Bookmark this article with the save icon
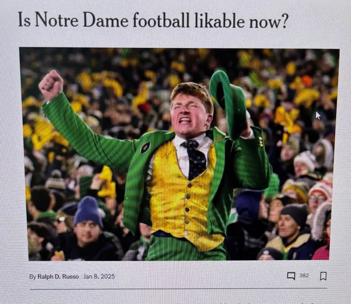Image resolution: width=351 pixels, height=304 pixels. (x=323, y=276)
